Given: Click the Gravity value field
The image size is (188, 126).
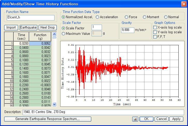Looking at the screenshot, I should click(128, 30).
